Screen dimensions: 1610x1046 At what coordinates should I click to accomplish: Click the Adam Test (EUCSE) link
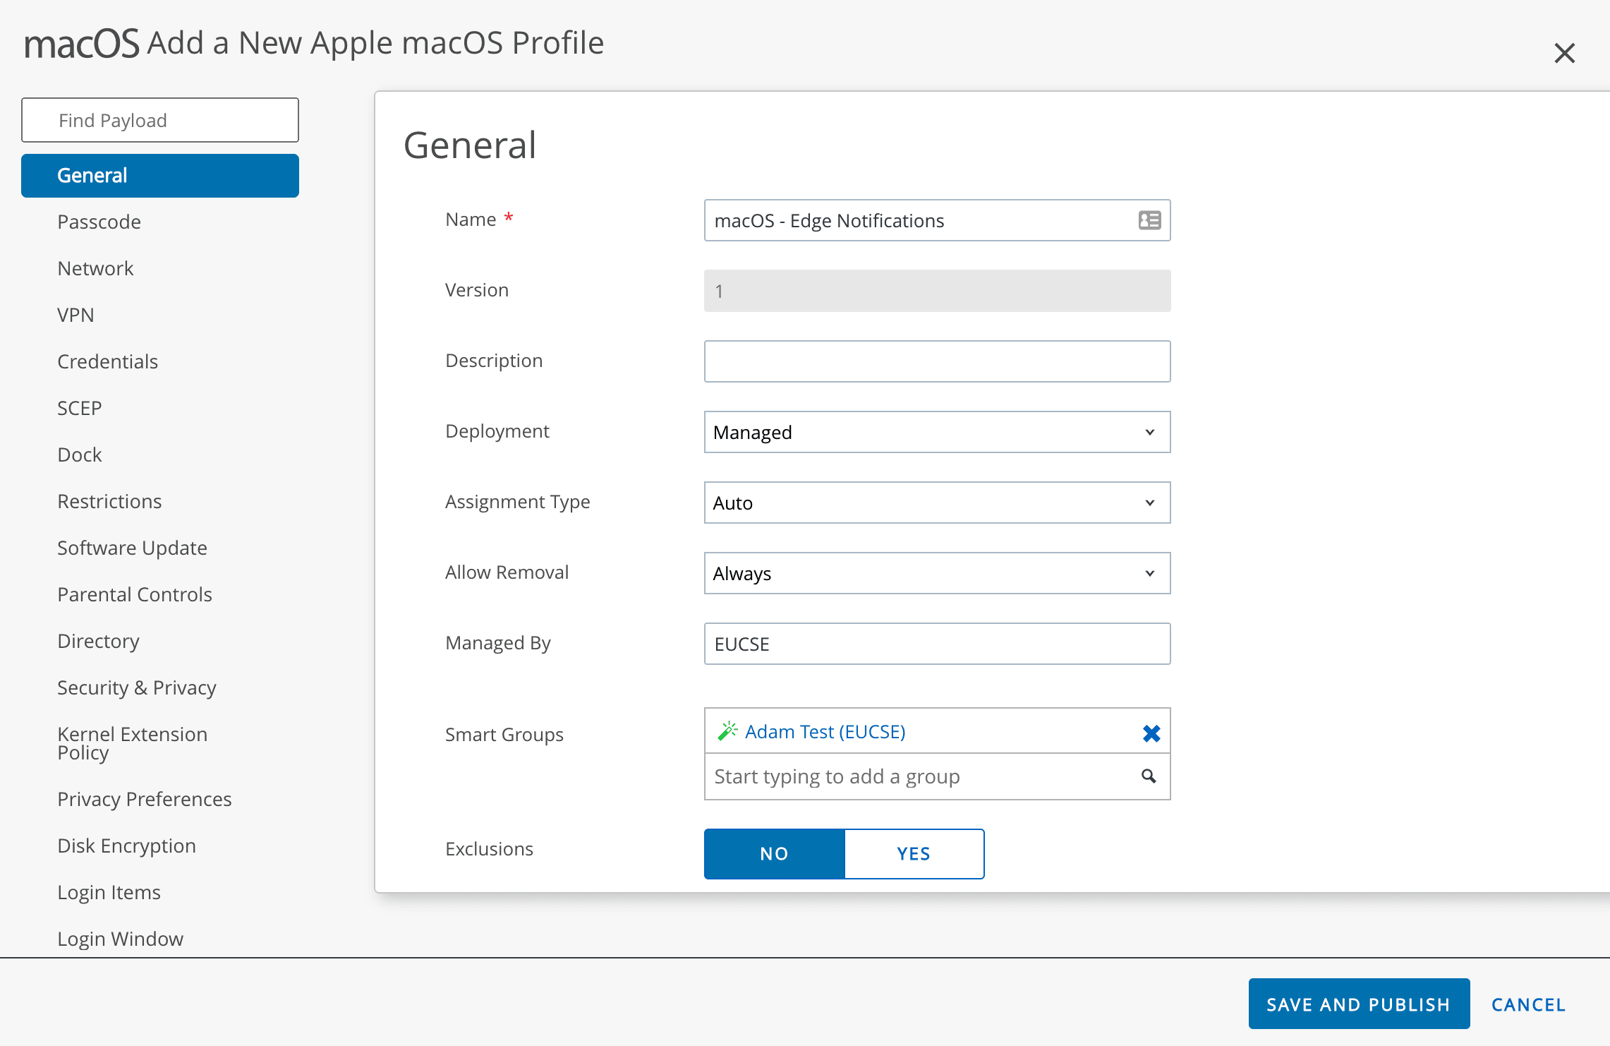coord(825,732)
